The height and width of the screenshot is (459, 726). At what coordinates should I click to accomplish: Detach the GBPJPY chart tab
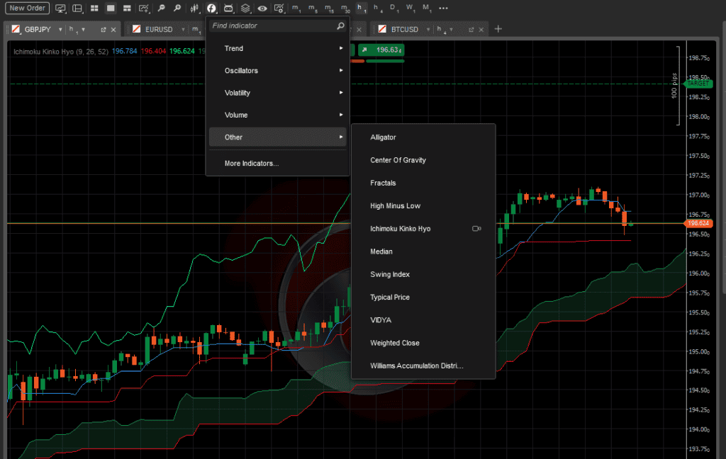click(x=103, y=30)
